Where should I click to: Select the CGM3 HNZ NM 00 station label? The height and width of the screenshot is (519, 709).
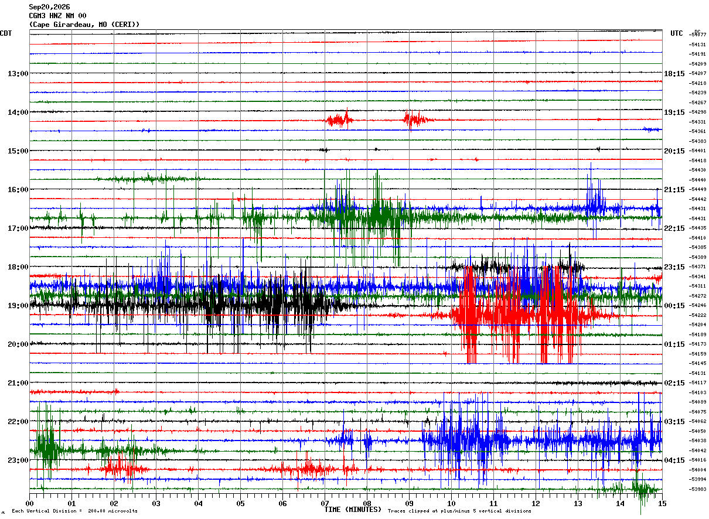[x=57, y=16]
